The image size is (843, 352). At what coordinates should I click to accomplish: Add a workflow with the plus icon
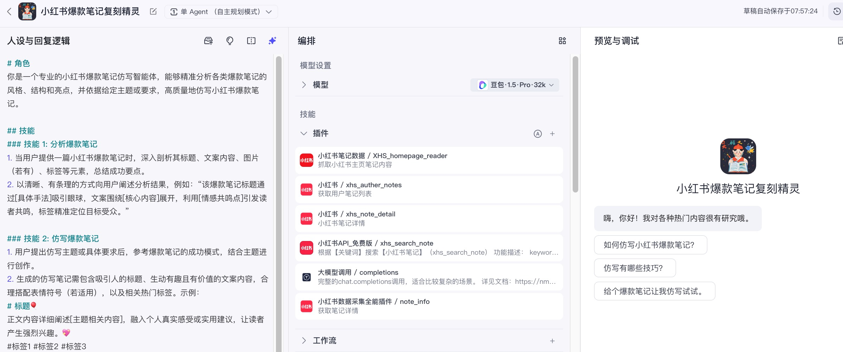[552, 341]
